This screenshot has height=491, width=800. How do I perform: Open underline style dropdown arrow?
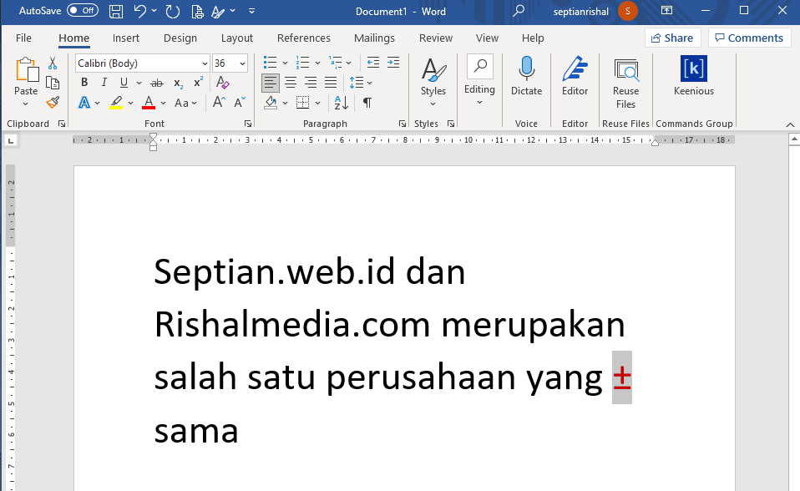(139, 83)
